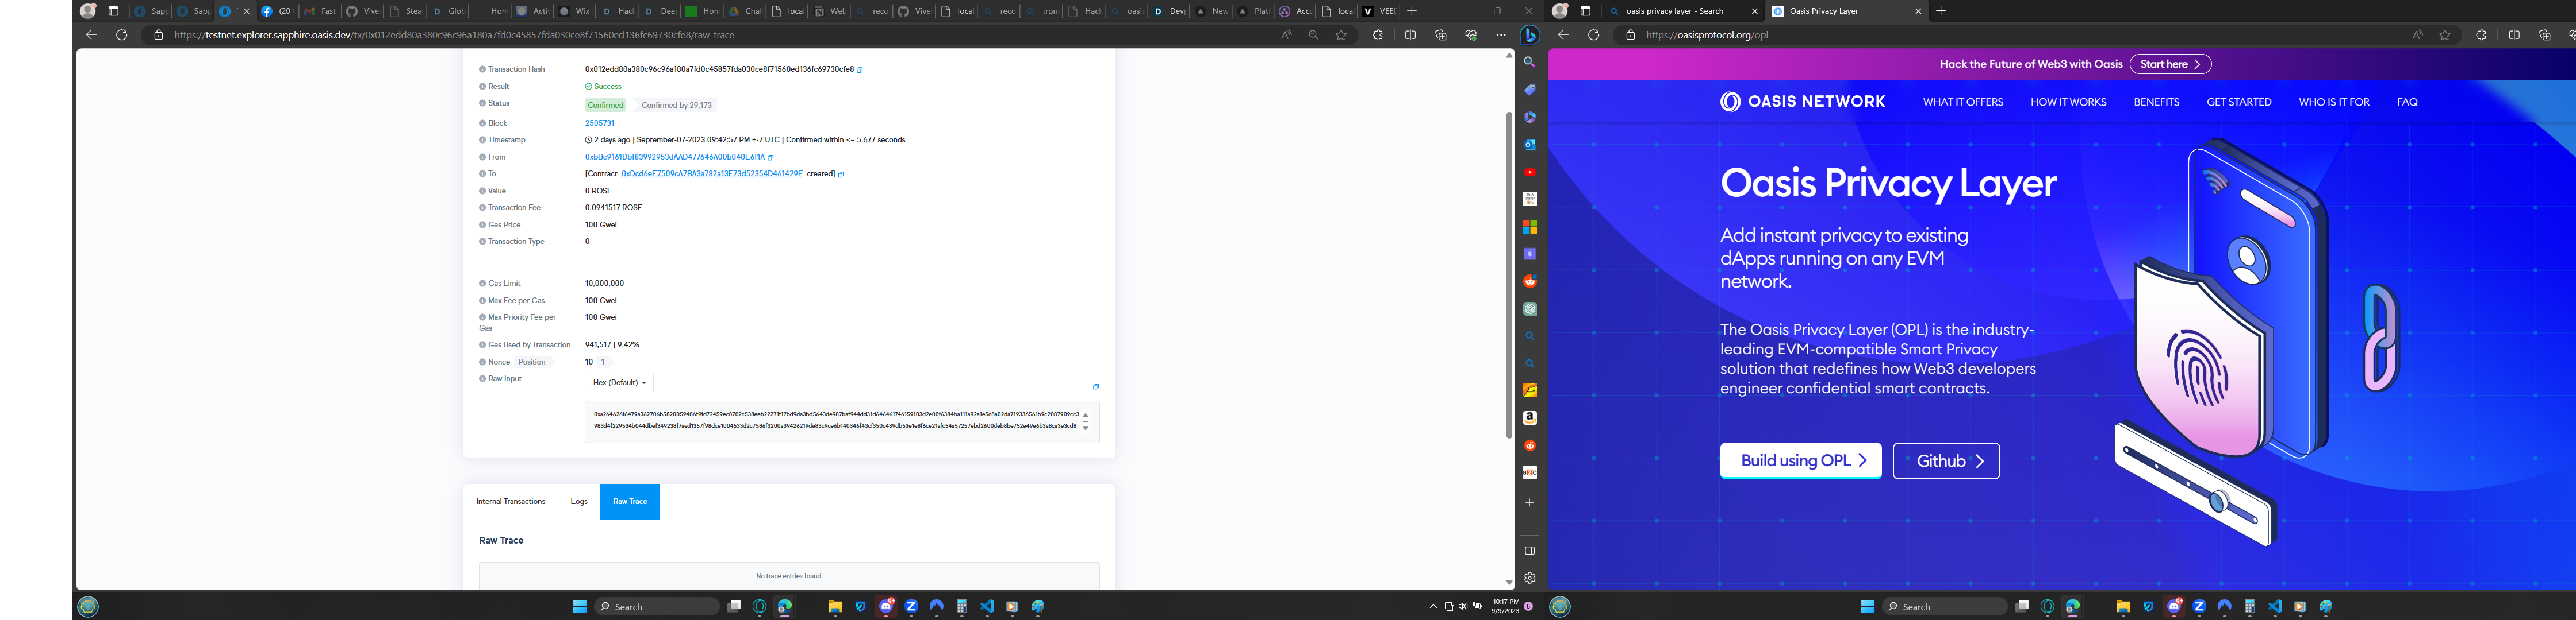Click the taskbar Search box
Screen dimensions: 2576x620
[657, 606]
